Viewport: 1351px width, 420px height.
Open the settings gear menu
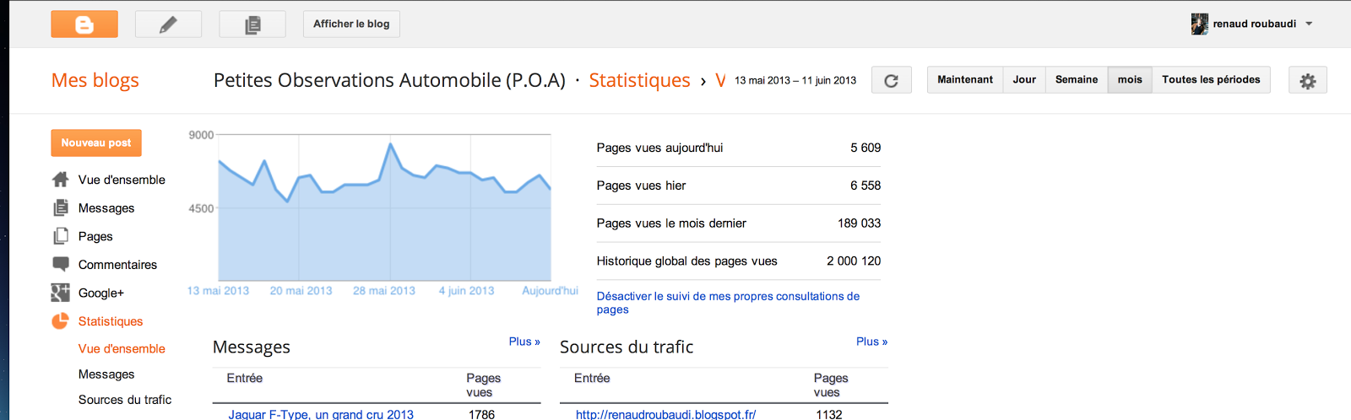[1307, 80]
